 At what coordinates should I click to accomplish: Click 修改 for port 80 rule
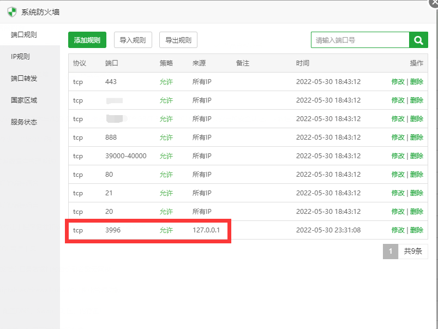tap(397, 174)
